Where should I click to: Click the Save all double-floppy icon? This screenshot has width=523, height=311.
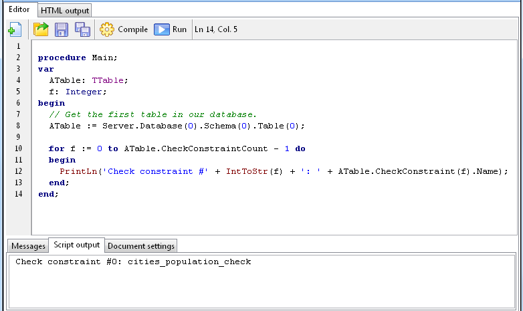click(82, 29)
